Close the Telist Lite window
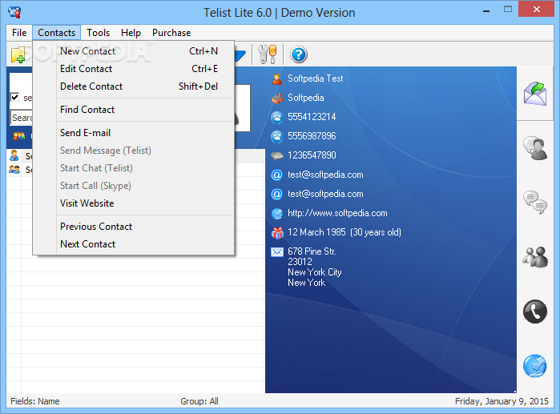 pyautogui.click(x=536, y=10)
